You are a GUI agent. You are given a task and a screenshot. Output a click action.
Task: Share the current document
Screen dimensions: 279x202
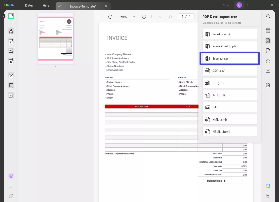pos(268,61)
